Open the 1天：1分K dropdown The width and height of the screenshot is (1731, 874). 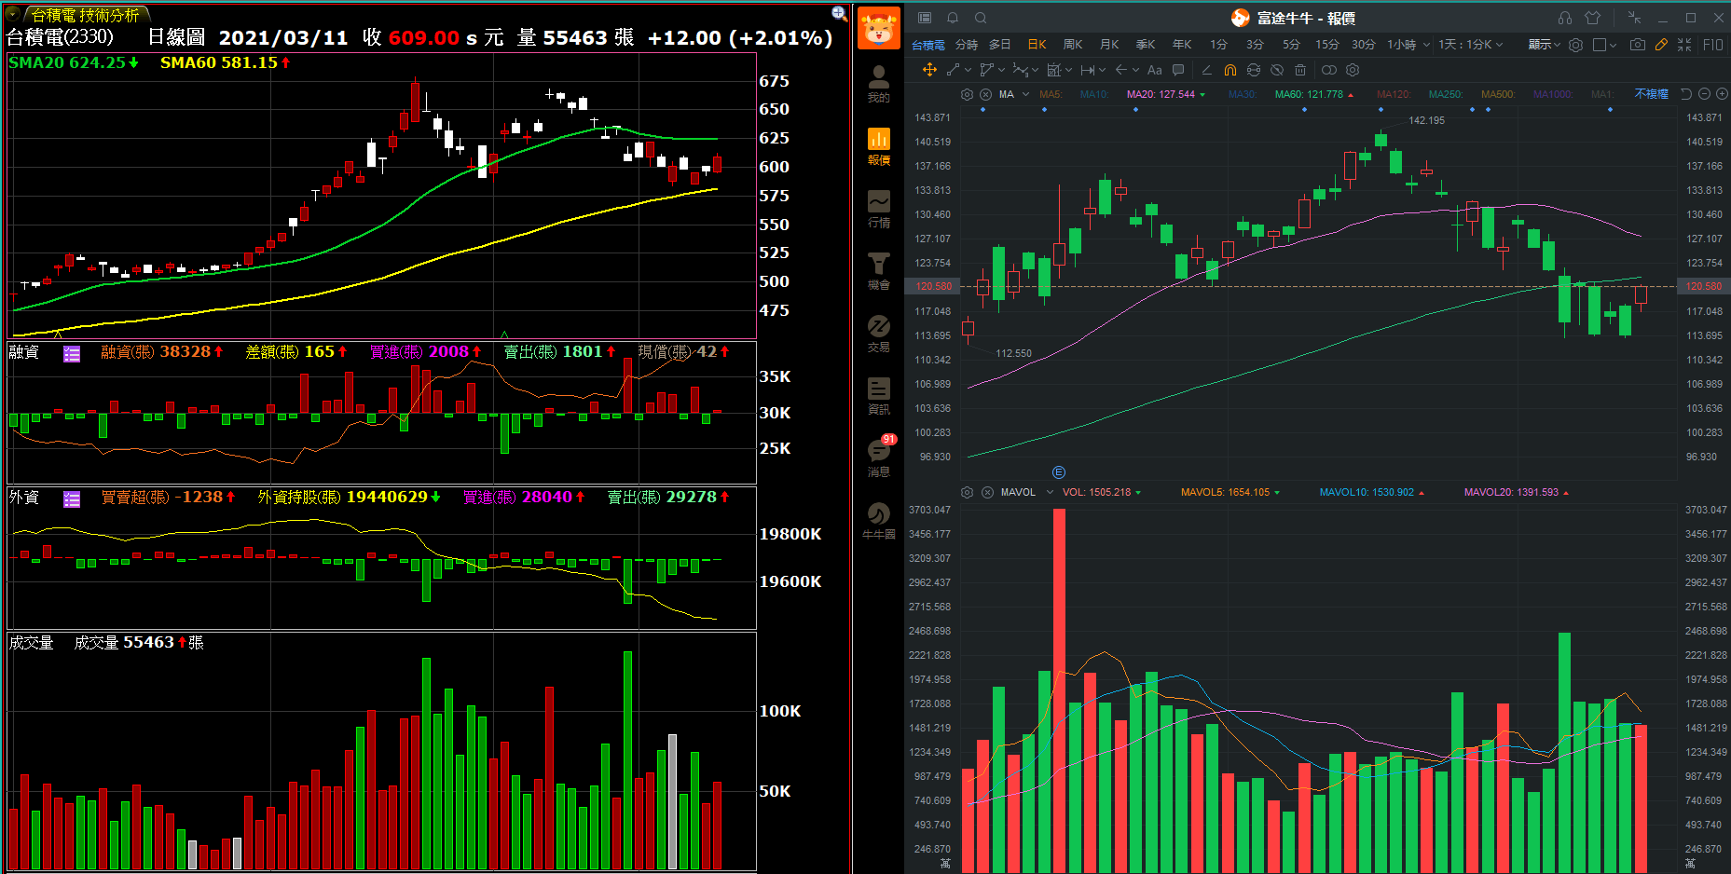pos(1471,45)
